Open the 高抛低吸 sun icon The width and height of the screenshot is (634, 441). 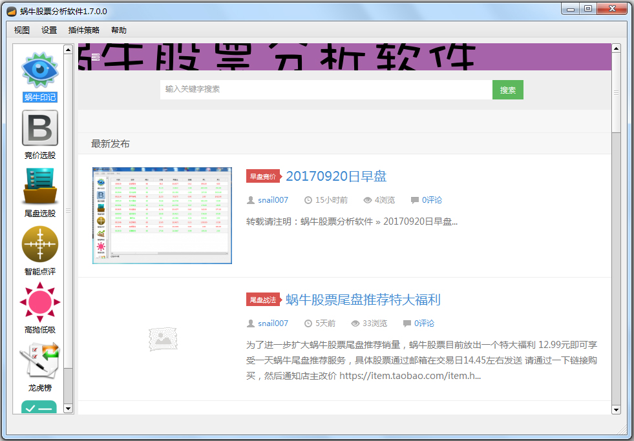coord(39,302)
